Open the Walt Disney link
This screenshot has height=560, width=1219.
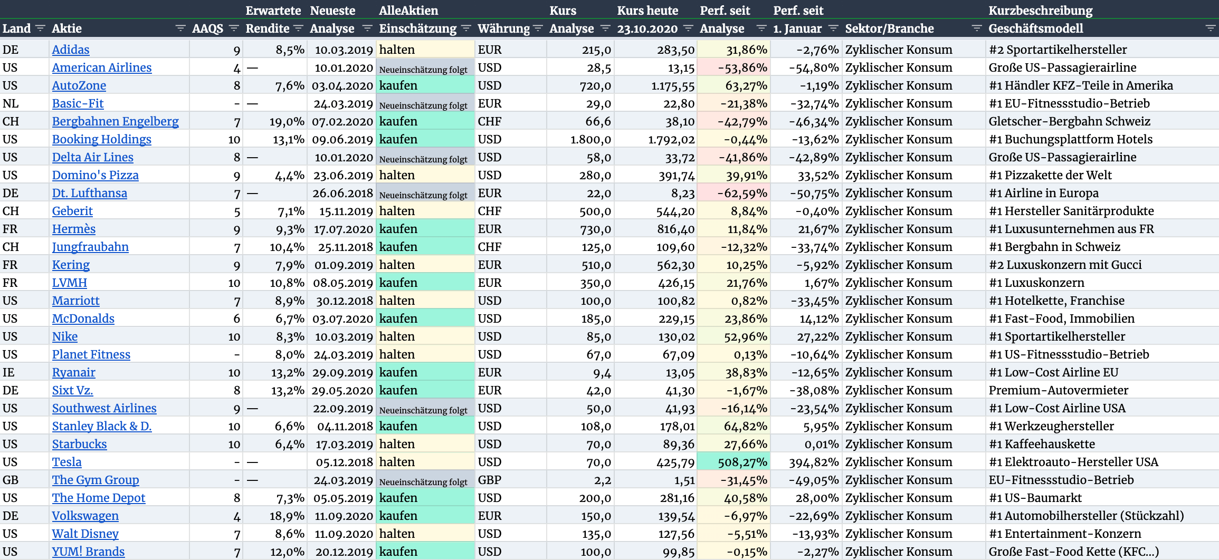click(x=85, y=534)
